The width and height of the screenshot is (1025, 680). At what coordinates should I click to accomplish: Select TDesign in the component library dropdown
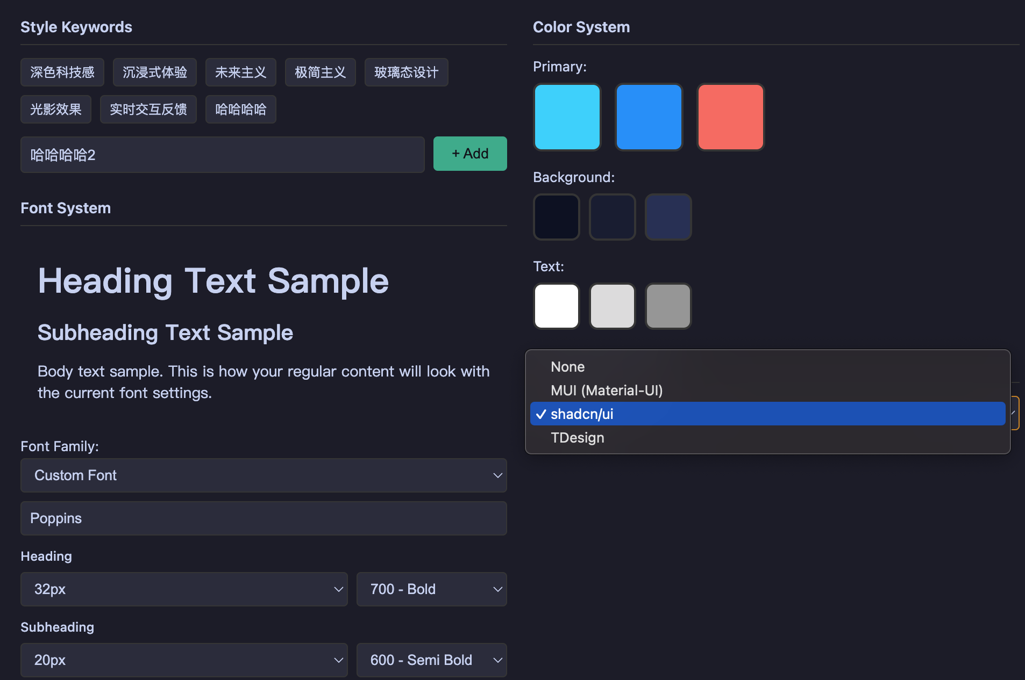tap(576, 437)
